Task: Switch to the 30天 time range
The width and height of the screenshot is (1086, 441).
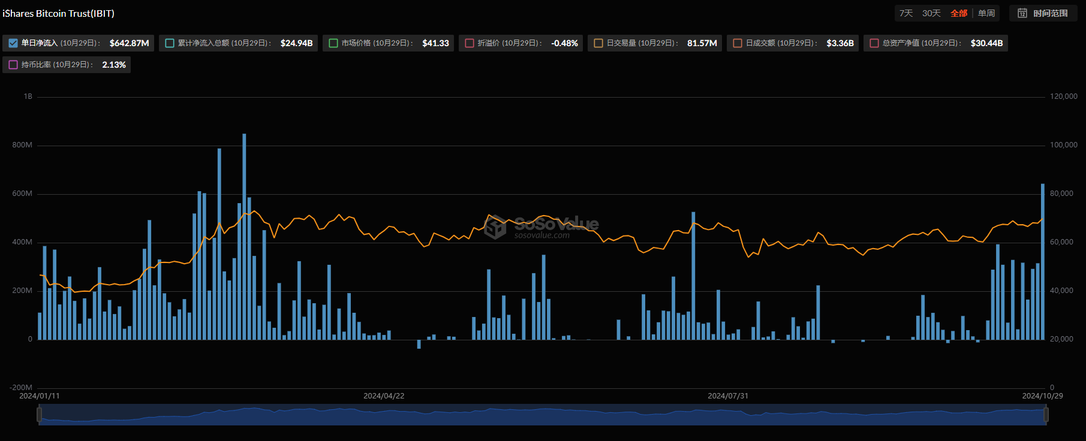Action: point(931,13)
